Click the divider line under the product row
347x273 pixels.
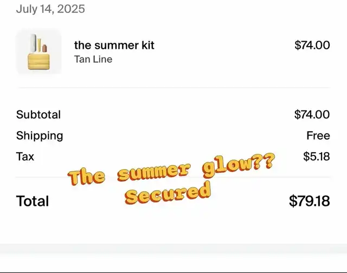[173, 88]
